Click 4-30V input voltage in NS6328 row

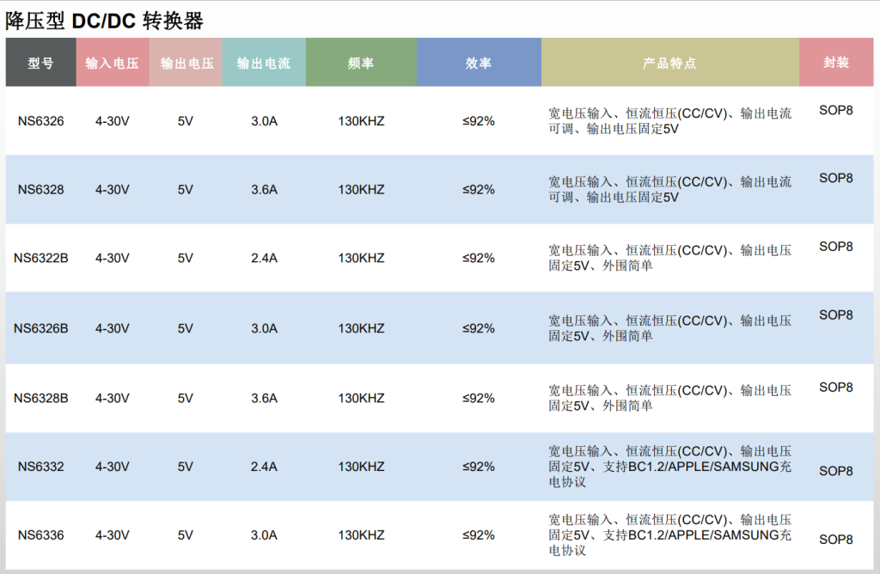tap(113, 190)
